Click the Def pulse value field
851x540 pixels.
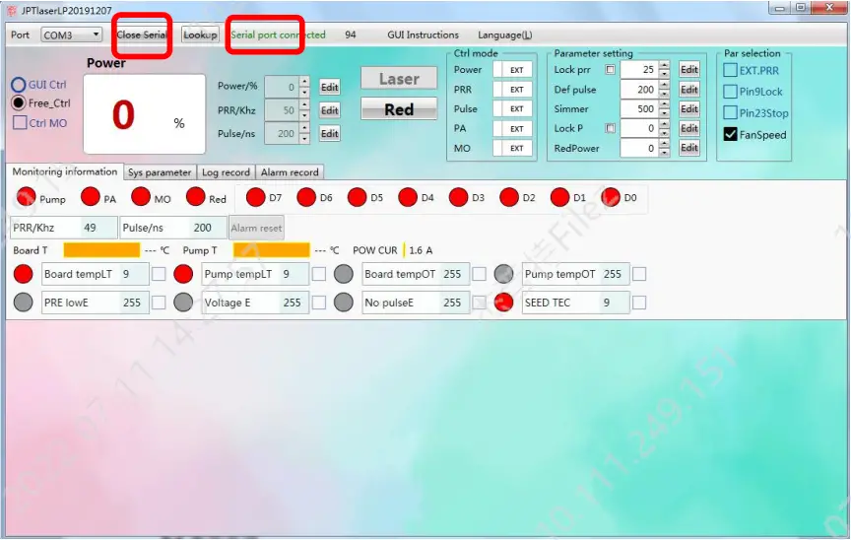pos(639,90)
